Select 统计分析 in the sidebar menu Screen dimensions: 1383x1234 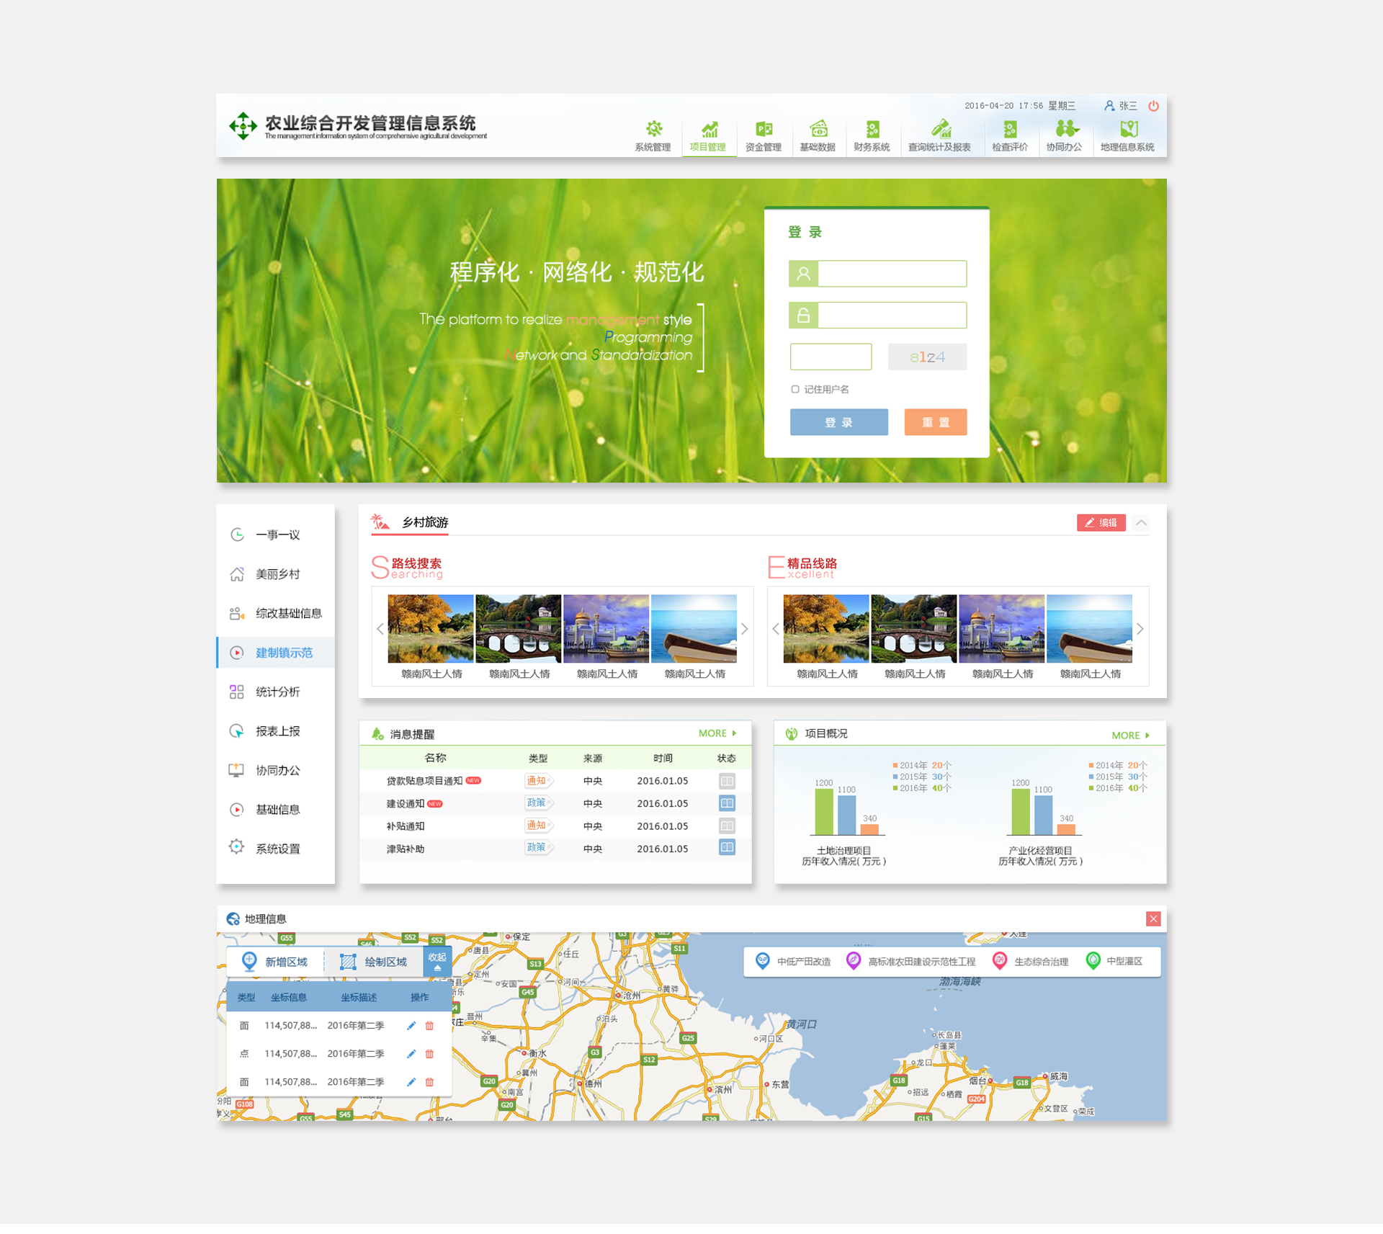point(277,692)
